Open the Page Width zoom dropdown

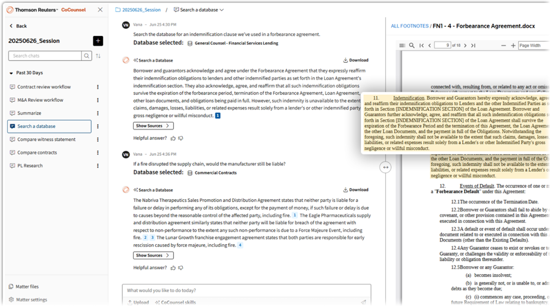pyautogui.click(x=534, y=45)
